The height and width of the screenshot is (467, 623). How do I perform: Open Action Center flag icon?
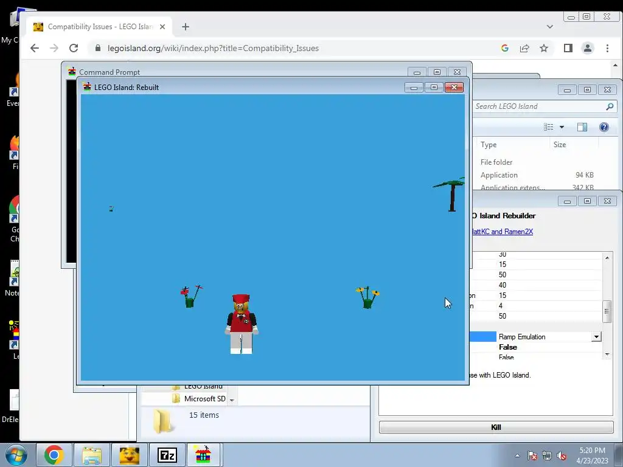click(532, 456)
